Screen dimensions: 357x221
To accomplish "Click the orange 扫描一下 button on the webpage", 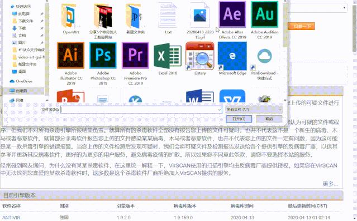I will pyautogui.click(x=301, y=26).
